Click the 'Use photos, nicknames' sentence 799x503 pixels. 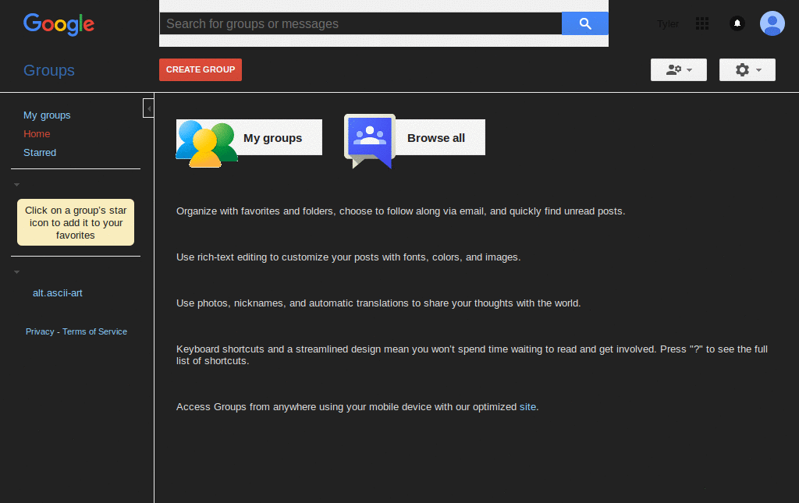[x=378, y=303]
